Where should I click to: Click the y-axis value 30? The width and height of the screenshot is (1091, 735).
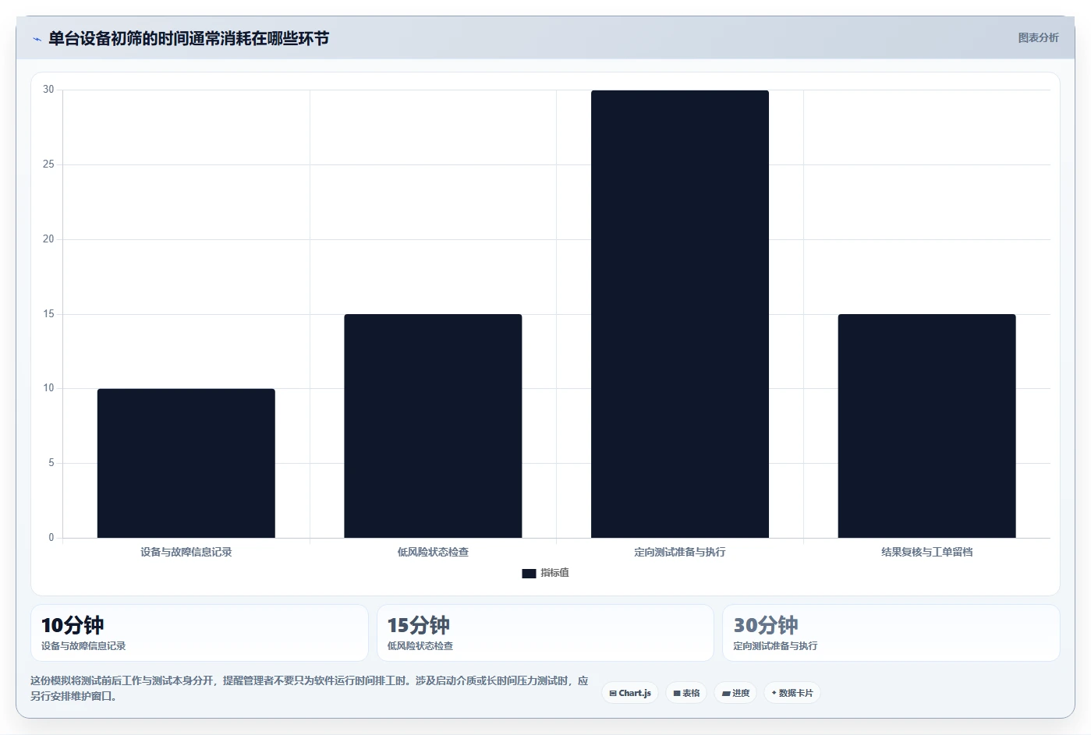48,90
